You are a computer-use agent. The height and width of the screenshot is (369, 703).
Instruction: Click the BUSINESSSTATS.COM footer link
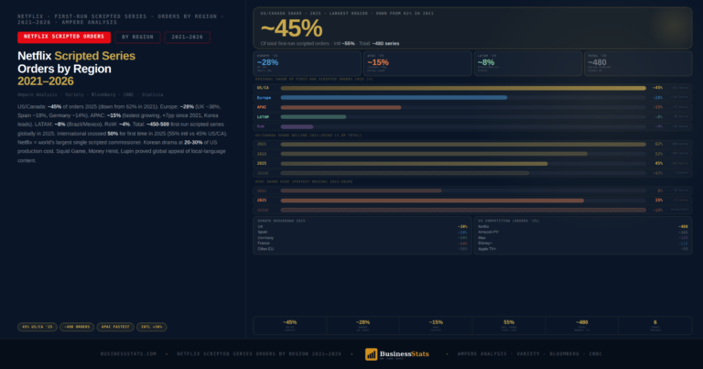tap(129, 353)
